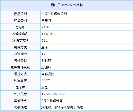Click the 冷藏室、生物保险室关闭功能 text
Viewport: 134px width, 111px height.
click(x=62, y=108)
